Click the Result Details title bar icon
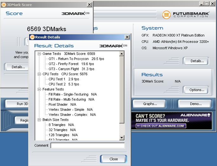Image resolution: width=217 pixels, height=166 pixels. click(x=32, y=37)
